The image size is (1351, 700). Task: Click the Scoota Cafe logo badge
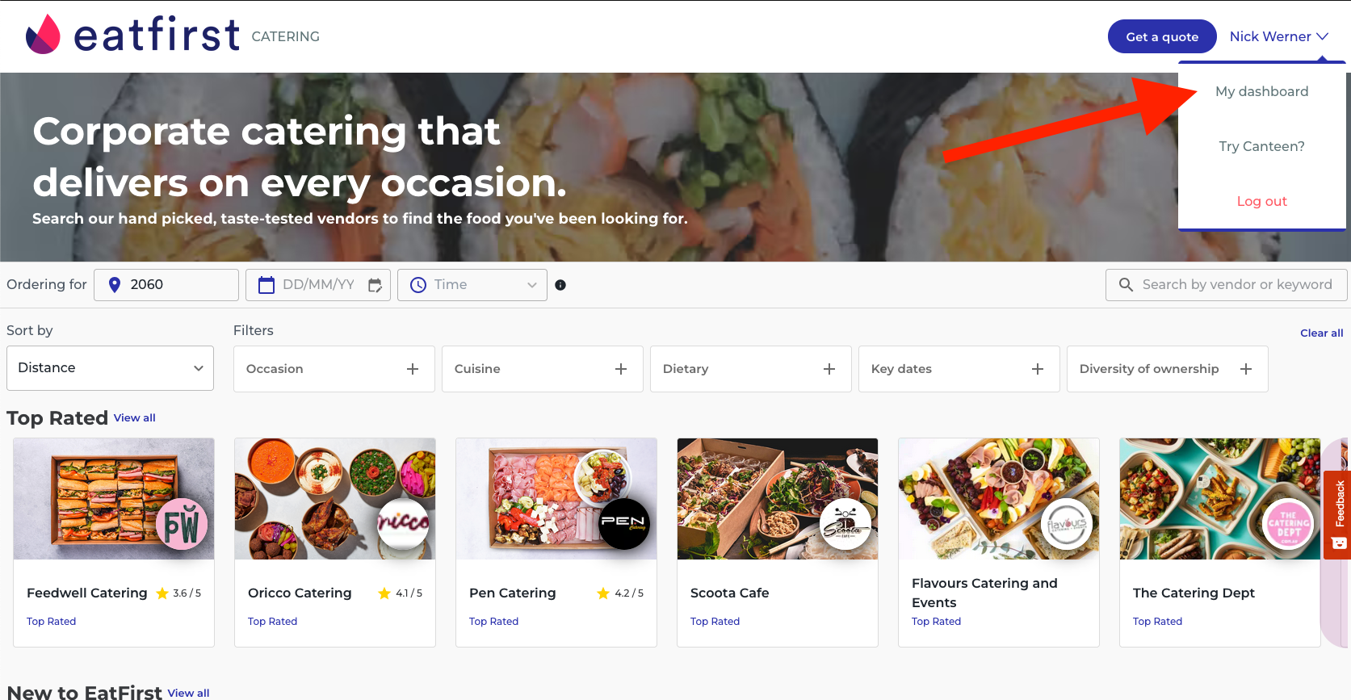pos(845,525)
